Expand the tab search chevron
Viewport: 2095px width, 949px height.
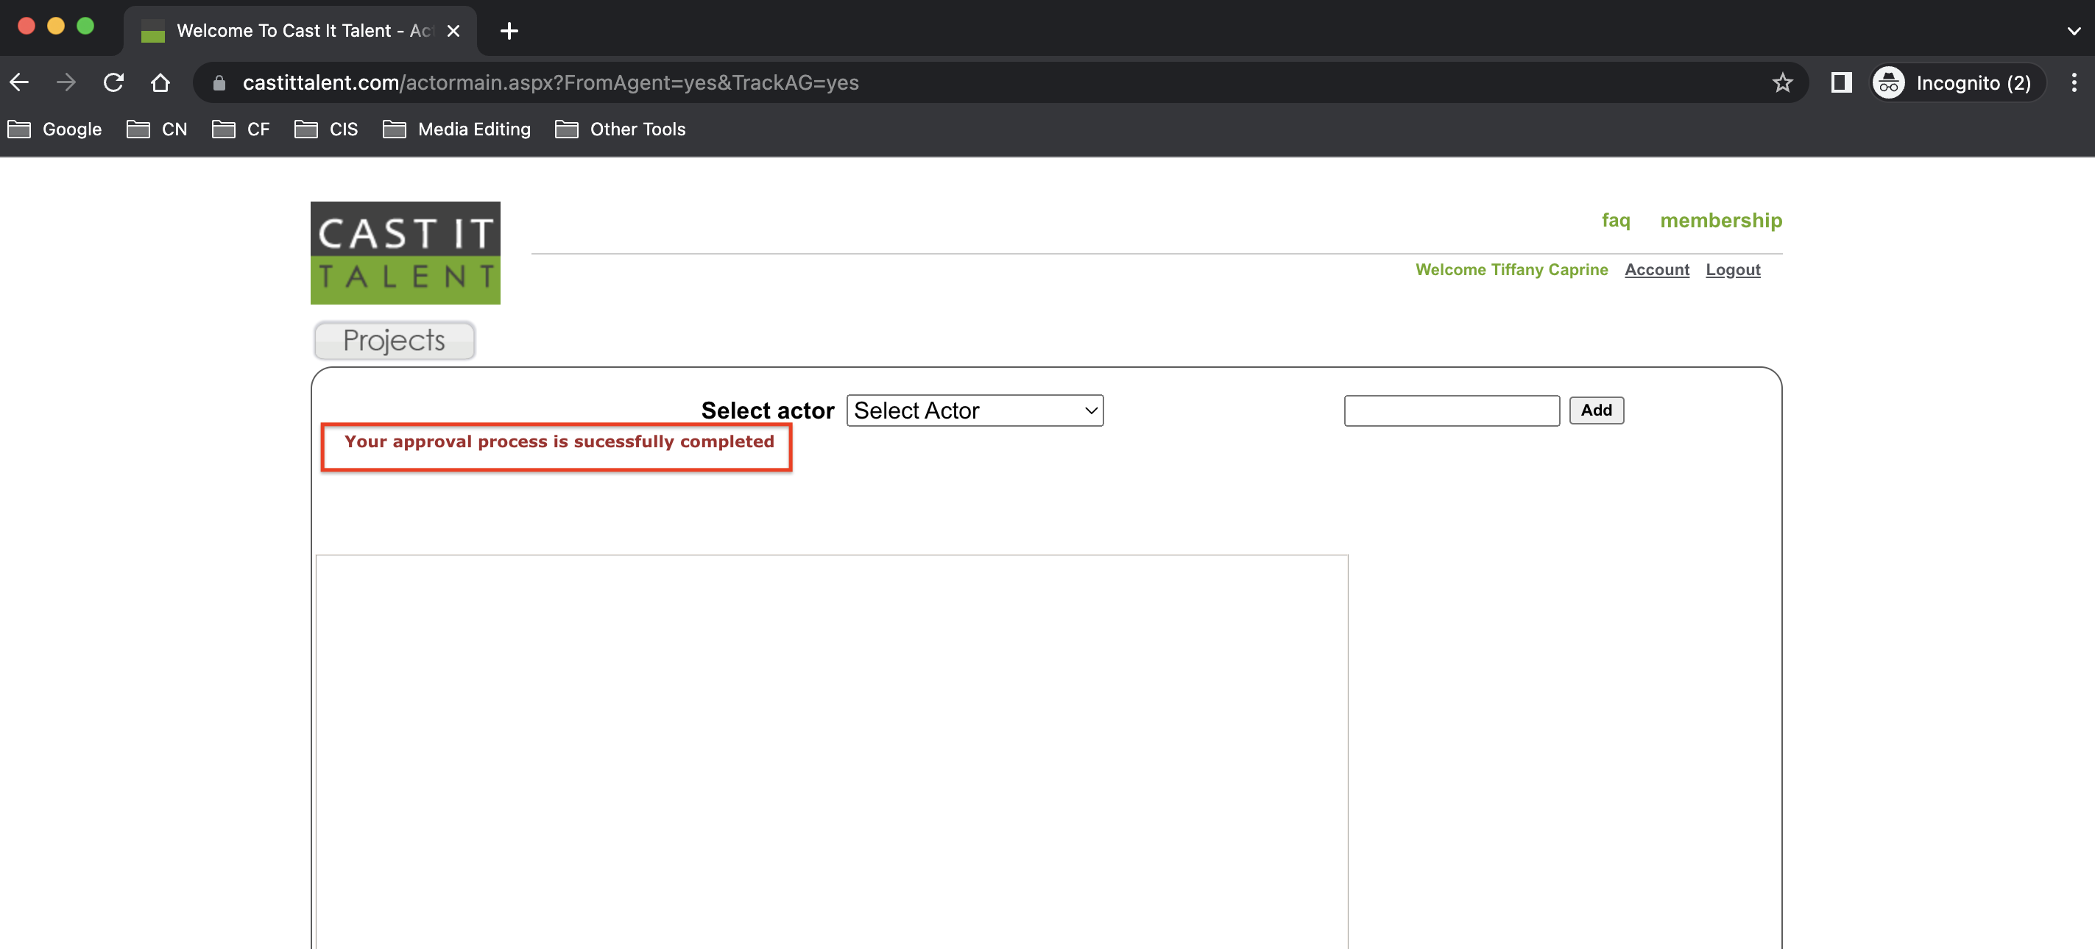[x=2073, y=31]
